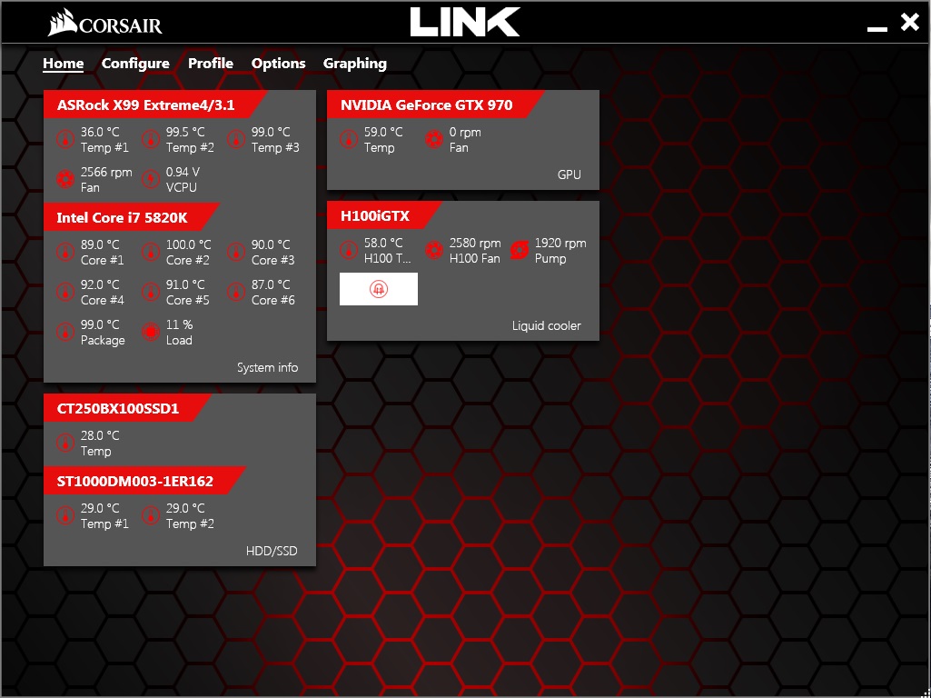Select the Core #3 temperature icon

236,252
